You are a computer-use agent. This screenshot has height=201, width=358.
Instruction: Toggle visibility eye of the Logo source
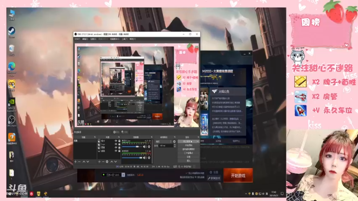tap(116, 144)
